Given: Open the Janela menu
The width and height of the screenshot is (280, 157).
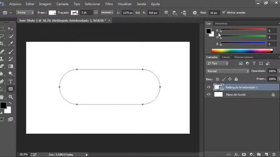Looking at the screenshot, I should click(x=141, y=4).
